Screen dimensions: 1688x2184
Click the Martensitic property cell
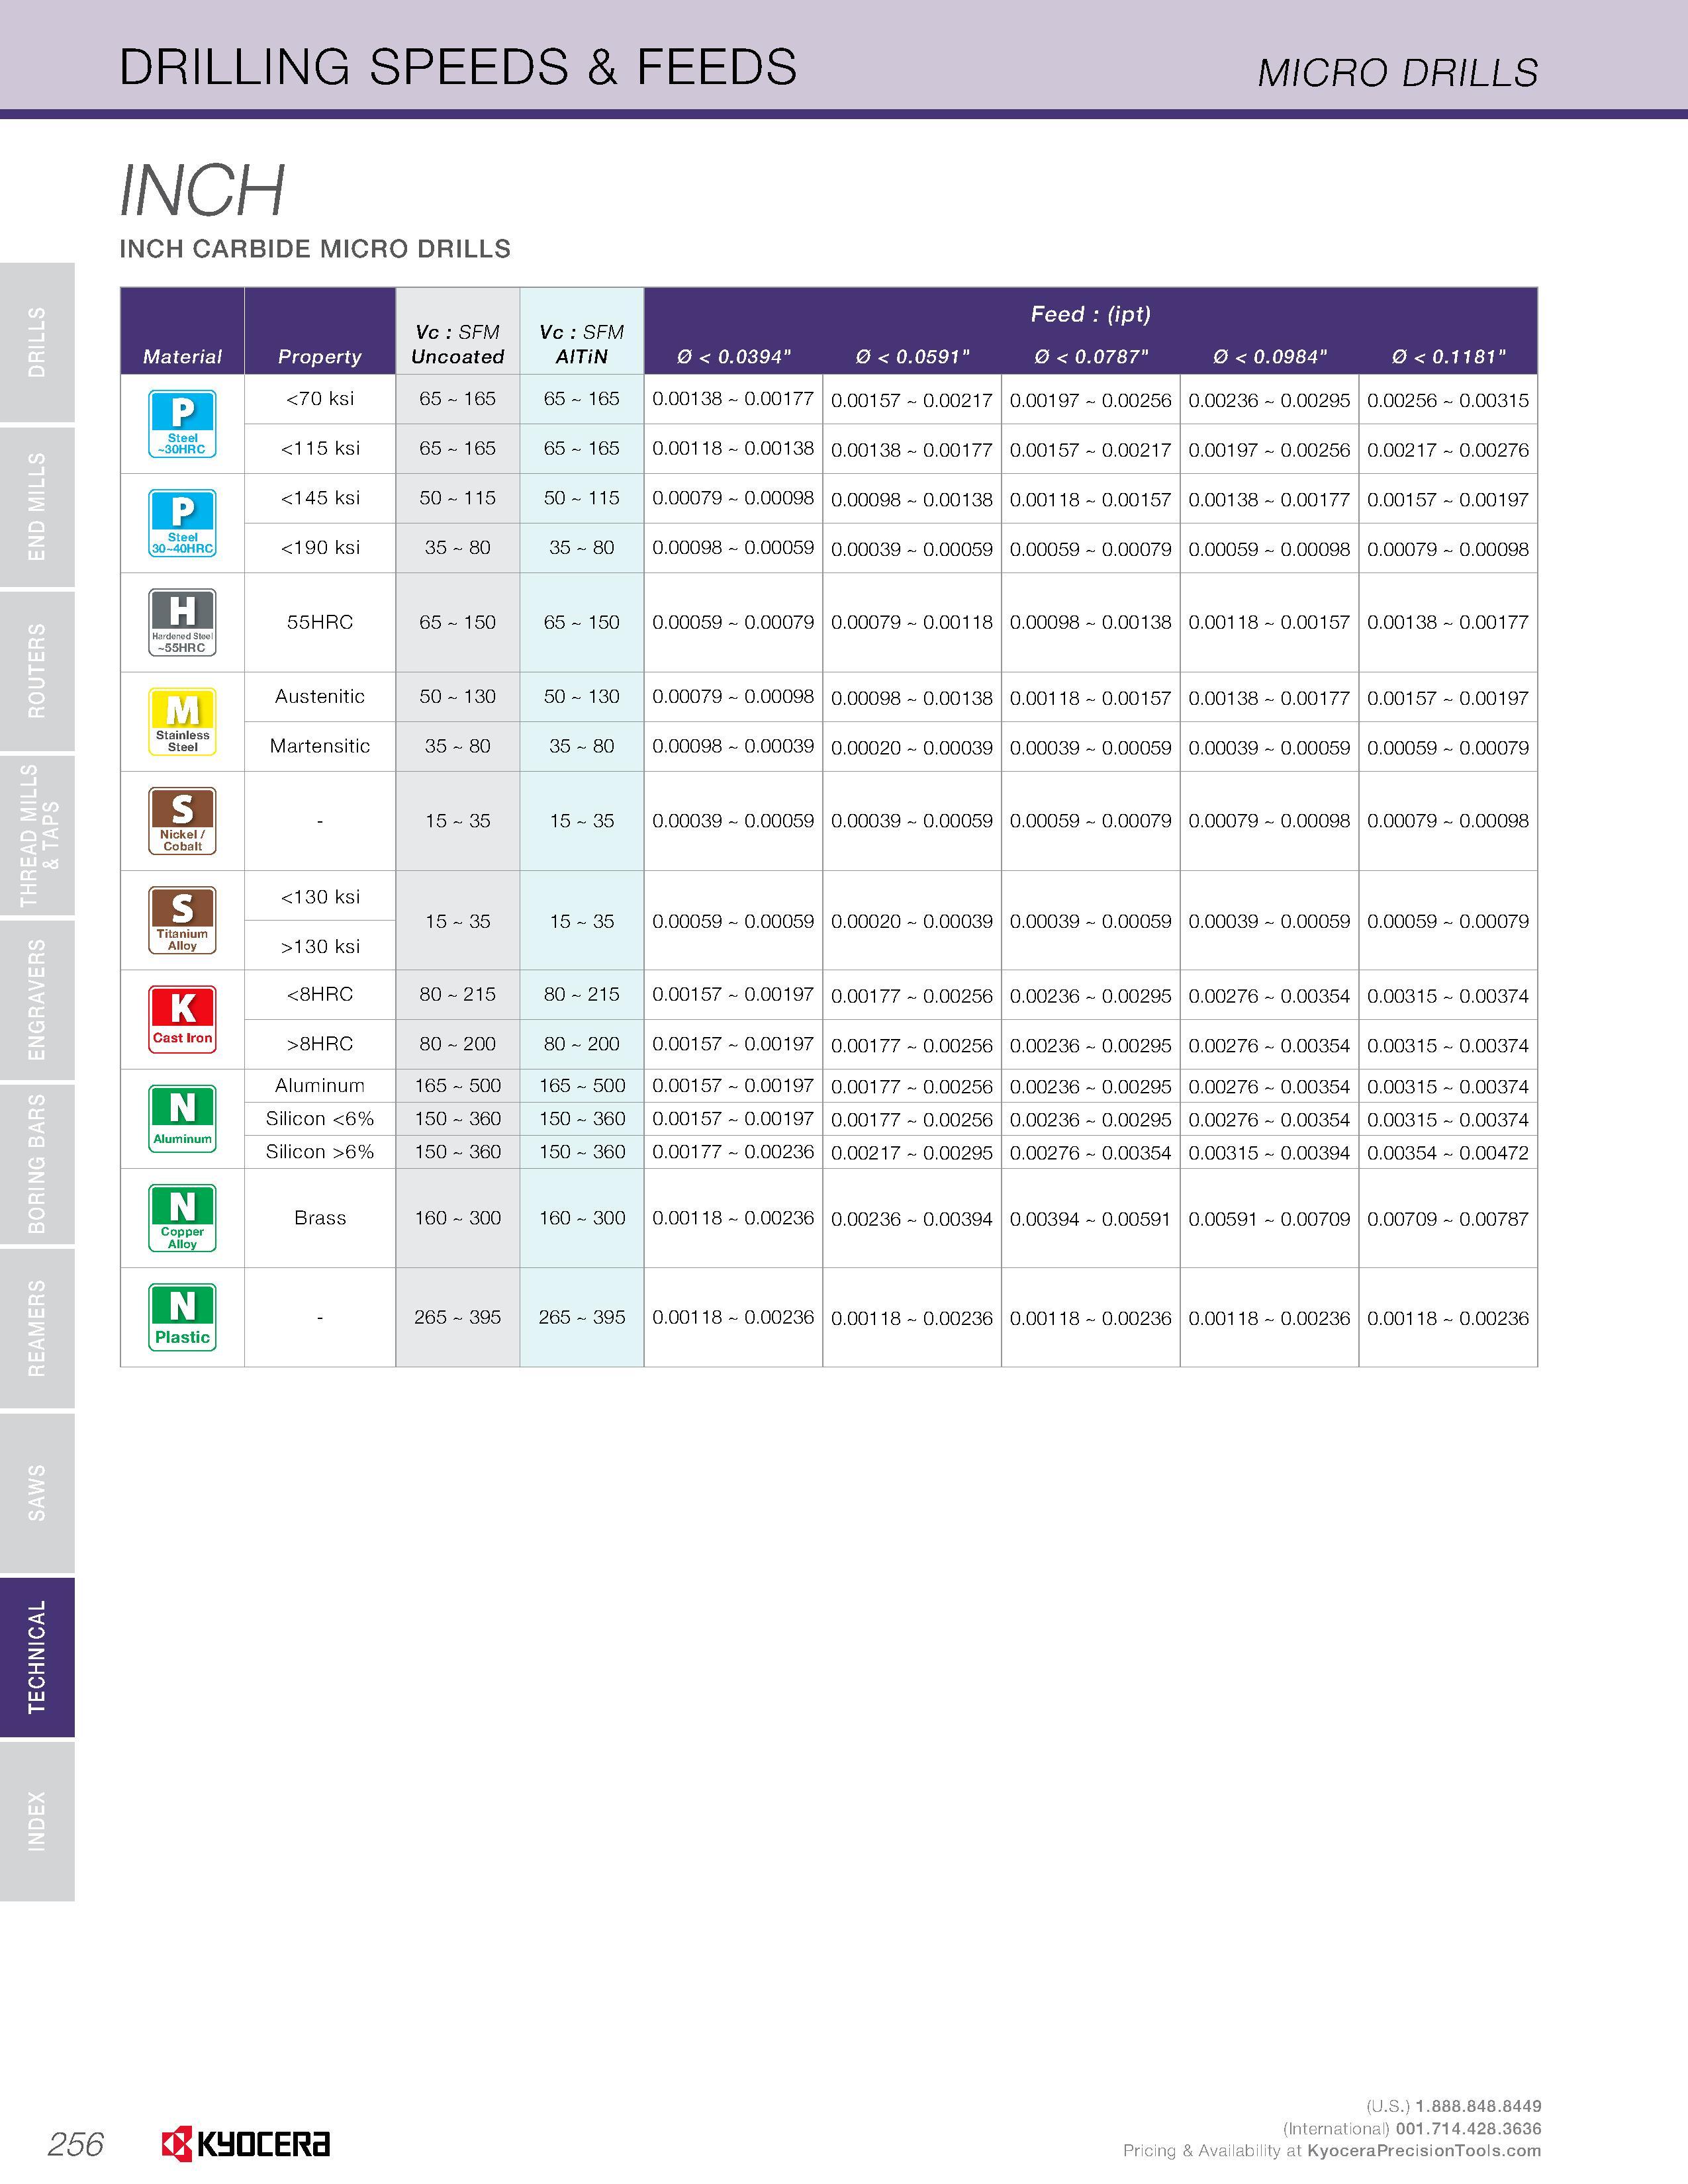[320, 746]
